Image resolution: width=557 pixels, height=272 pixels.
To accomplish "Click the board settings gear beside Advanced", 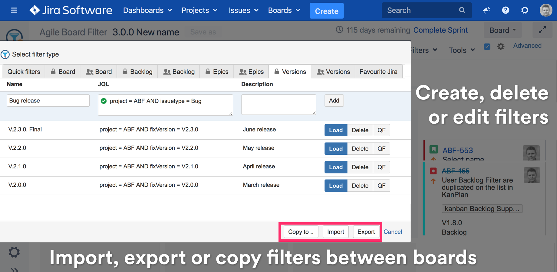I will (x=501, y=46).
